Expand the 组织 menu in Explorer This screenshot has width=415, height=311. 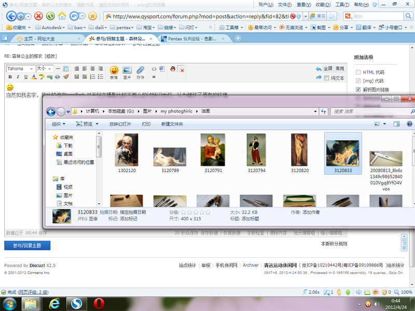(58, 124)
